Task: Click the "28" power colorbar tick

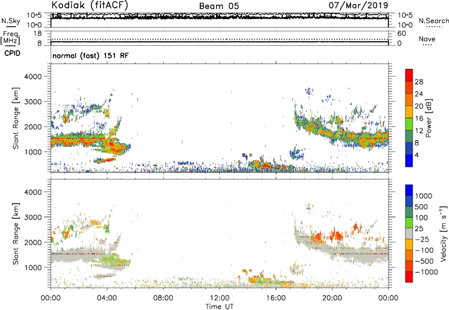Action: pos(419,82)
